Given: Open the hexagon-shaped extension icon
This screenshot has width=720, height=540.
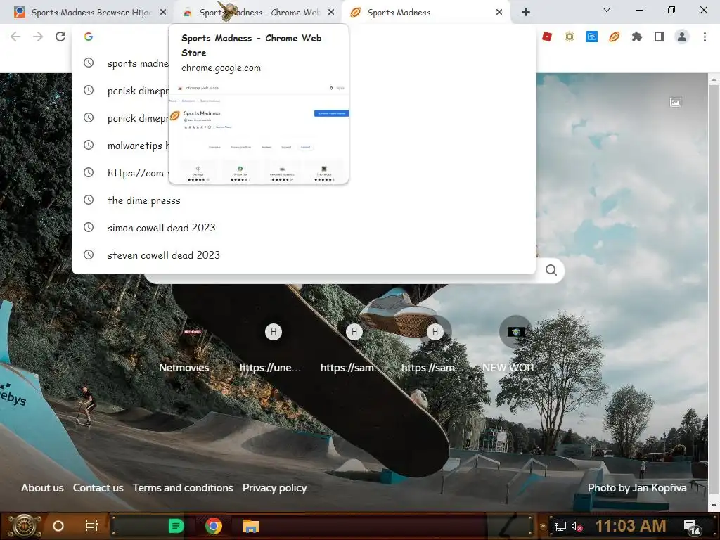Looking at the screenshot, I should point(570,37).
